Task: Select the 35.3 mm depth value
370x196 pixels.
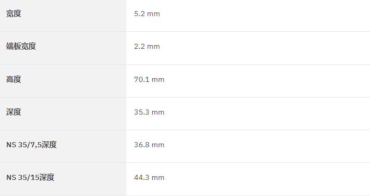Action: 149,112
